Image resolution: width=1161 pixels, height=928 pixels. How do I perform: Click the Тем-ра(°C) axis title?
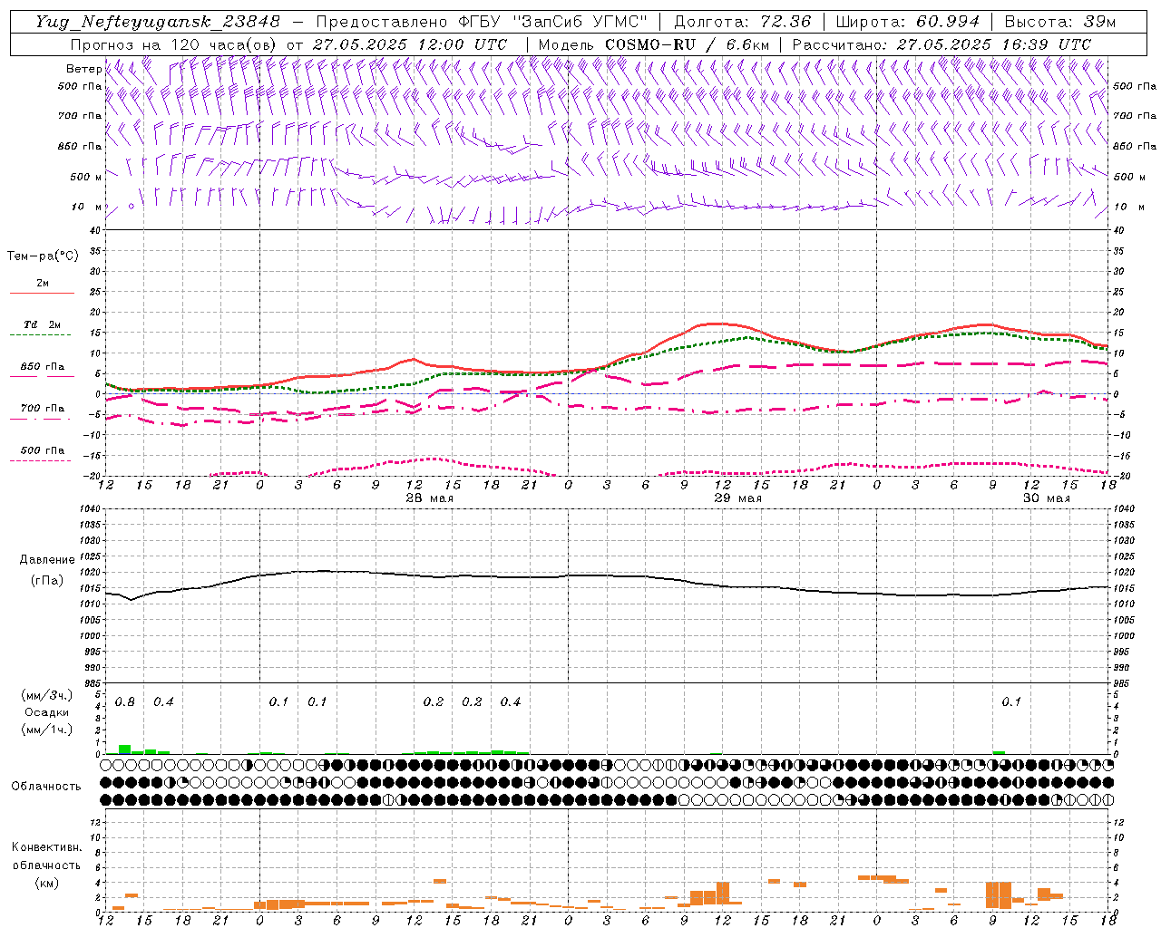pos(43,256)
